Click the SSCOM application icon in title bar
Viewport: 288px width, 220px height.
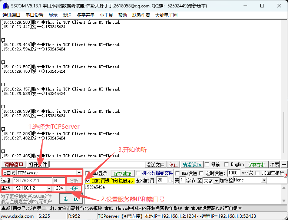[6, 6]
